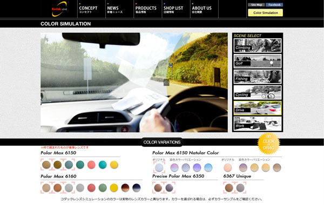Select the Work scene thumbnail
324x205 pixels.
pyautogui.click(x=258, y=124)
